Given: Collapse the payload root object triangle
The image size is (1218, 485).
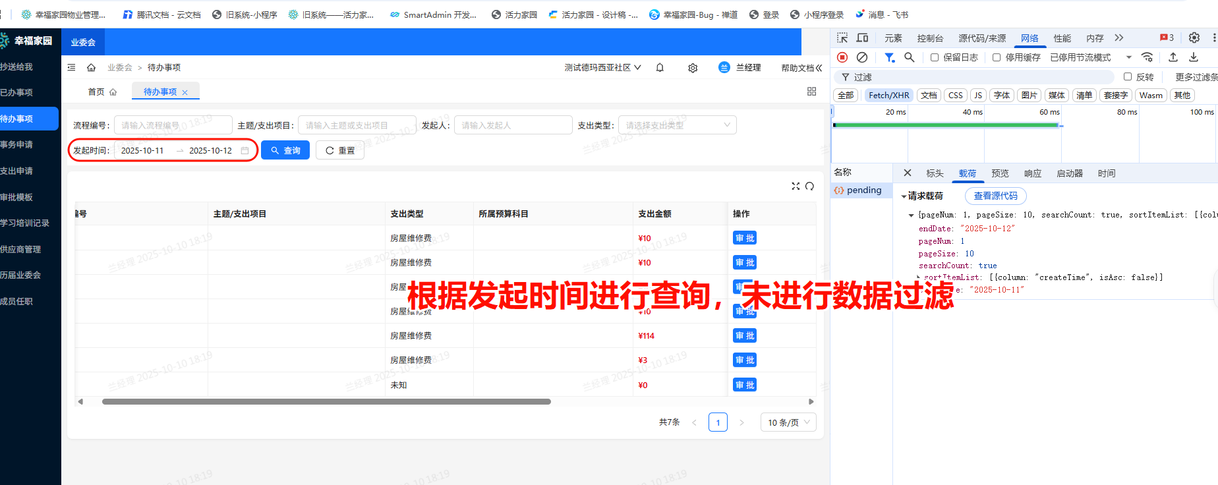Looking at the screenshot, I should coord(912,215).
